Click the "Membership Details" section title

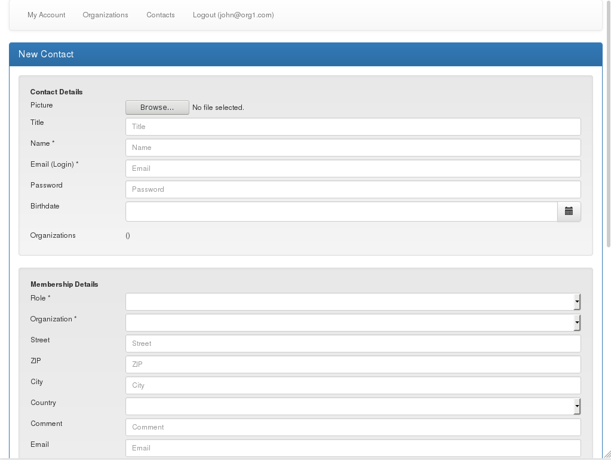(x=65, y=284)
